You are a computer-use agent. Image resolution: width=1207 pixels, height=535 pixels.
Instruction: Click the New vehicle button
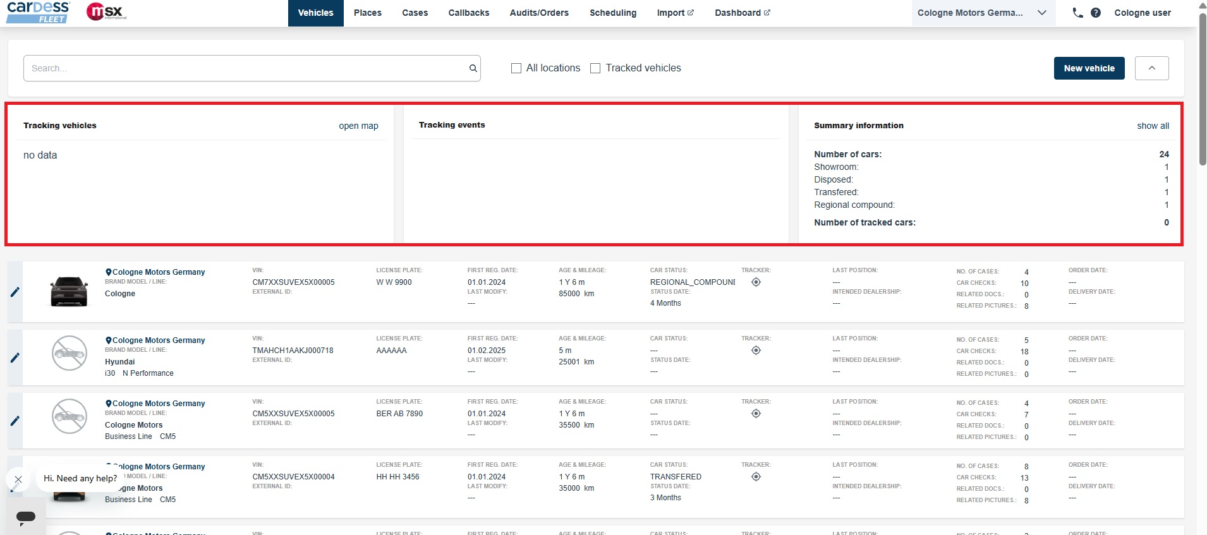[1089, 68]
